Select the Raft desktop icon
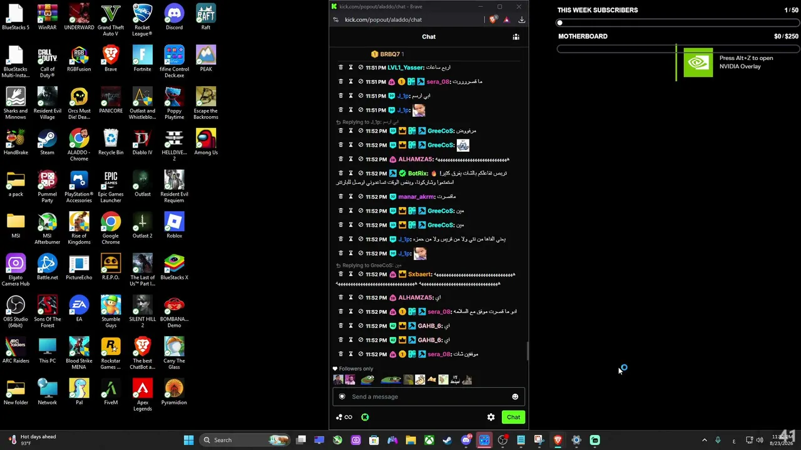 coord(206,17)
